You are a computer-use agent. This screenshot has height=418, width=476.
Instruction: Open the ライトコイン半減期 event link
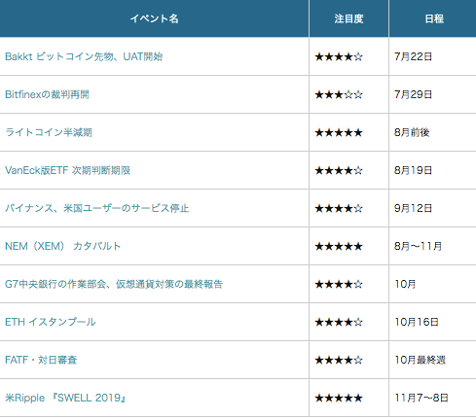[49, 132]
